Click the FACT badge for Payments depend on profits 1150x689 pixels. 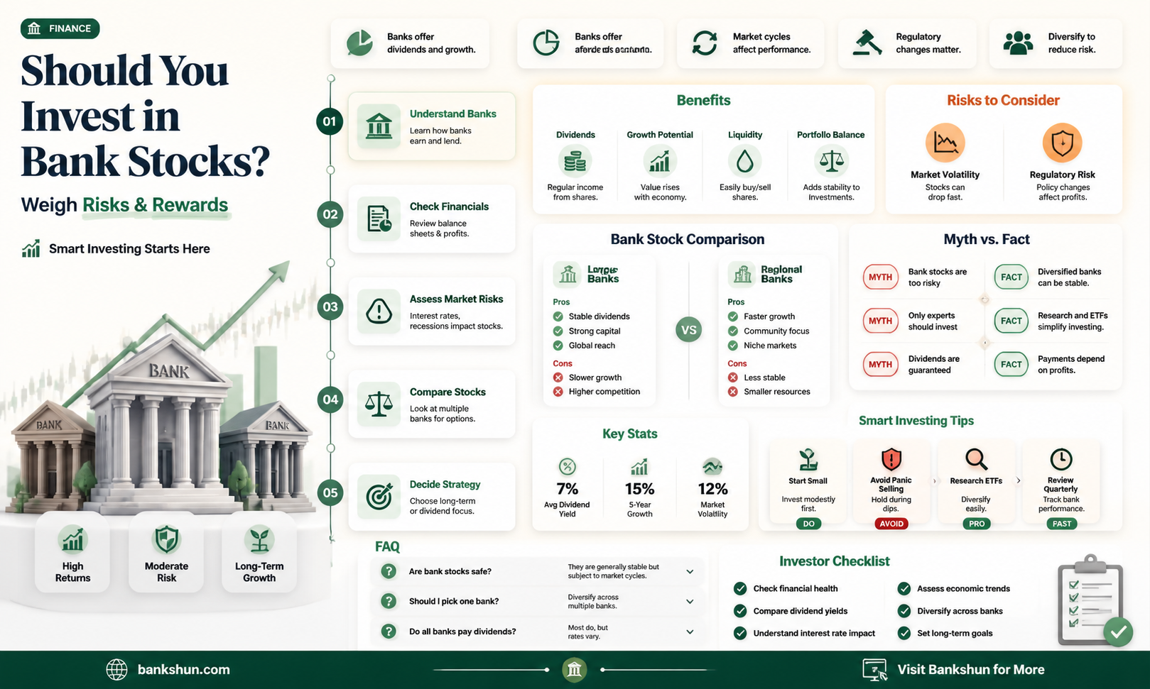point(1011,364)
